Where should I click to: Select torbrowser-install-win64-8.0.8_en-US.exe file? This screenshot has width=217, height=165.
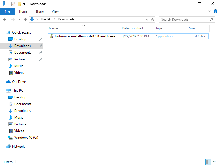pos(128,36)
